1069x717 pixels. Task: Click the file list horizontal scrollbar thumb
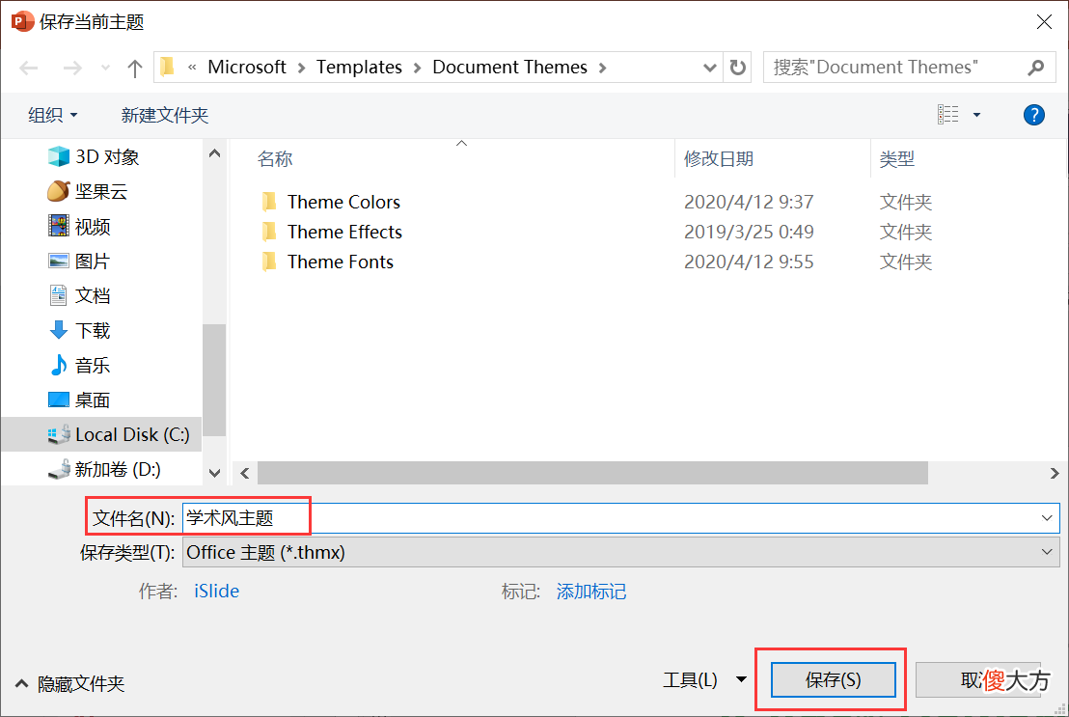pos(592,473)
